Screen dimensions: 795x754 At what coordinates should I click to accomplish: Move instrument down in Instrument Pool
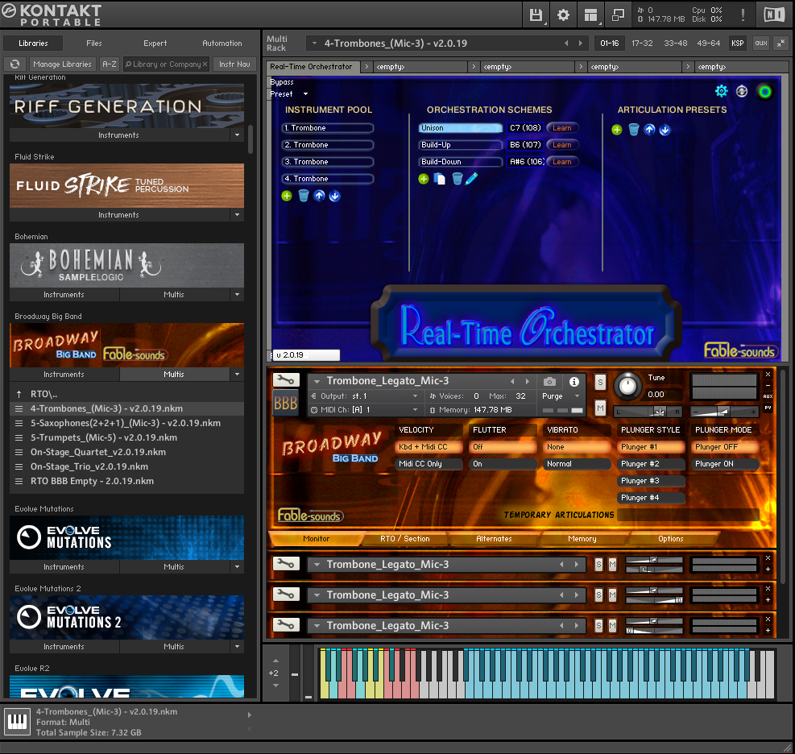click(x=334, y=196)
